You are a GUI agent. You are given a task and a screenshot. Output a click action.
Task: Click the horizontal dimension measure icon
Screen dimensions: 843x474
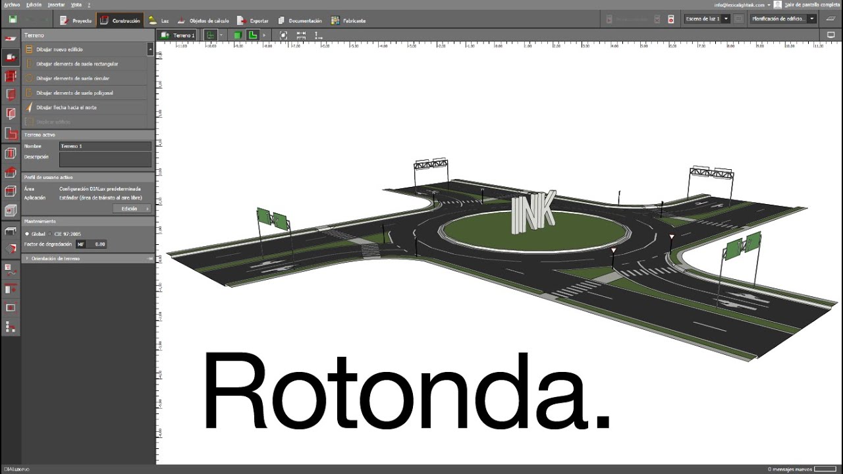click(x=301, y=36)
